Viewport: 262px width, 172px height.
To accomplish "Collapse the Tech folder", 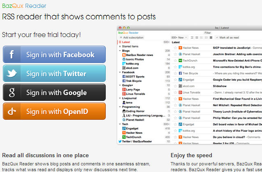I will (x=120, y=124).
